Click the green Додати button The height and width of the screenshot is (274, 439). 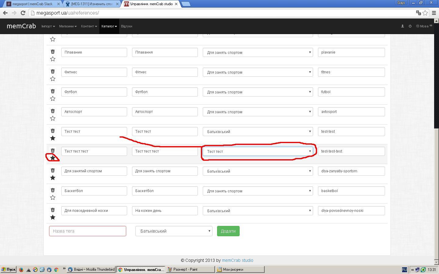pos(228,231)
